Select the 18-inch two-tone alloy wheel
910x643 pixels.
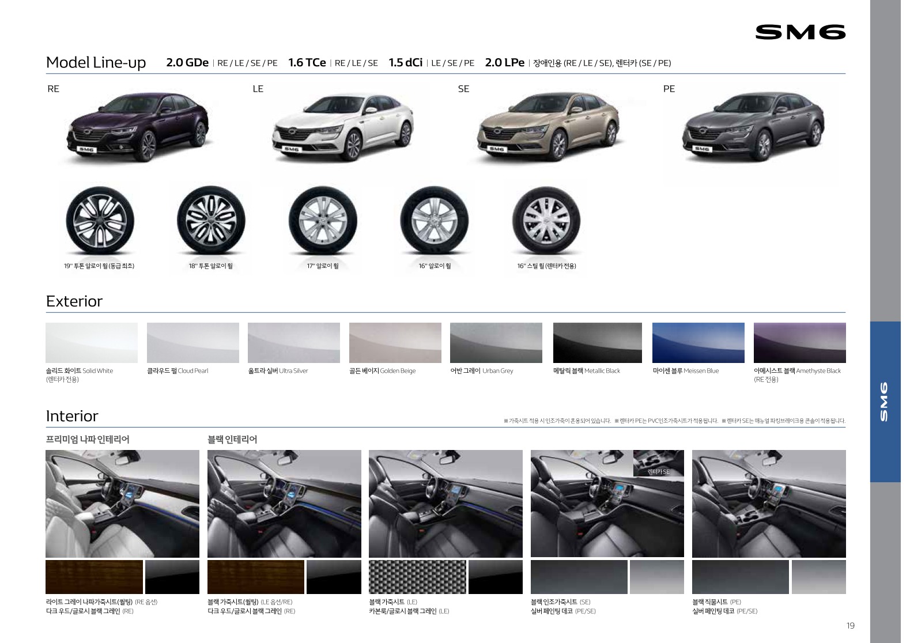pyautogui.click(x=211, y=220)
